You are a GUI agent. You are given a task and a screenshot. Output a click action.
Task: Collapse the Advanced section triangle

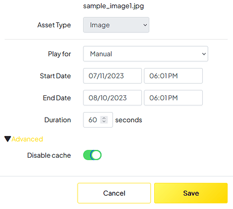(x=8, y=139)
